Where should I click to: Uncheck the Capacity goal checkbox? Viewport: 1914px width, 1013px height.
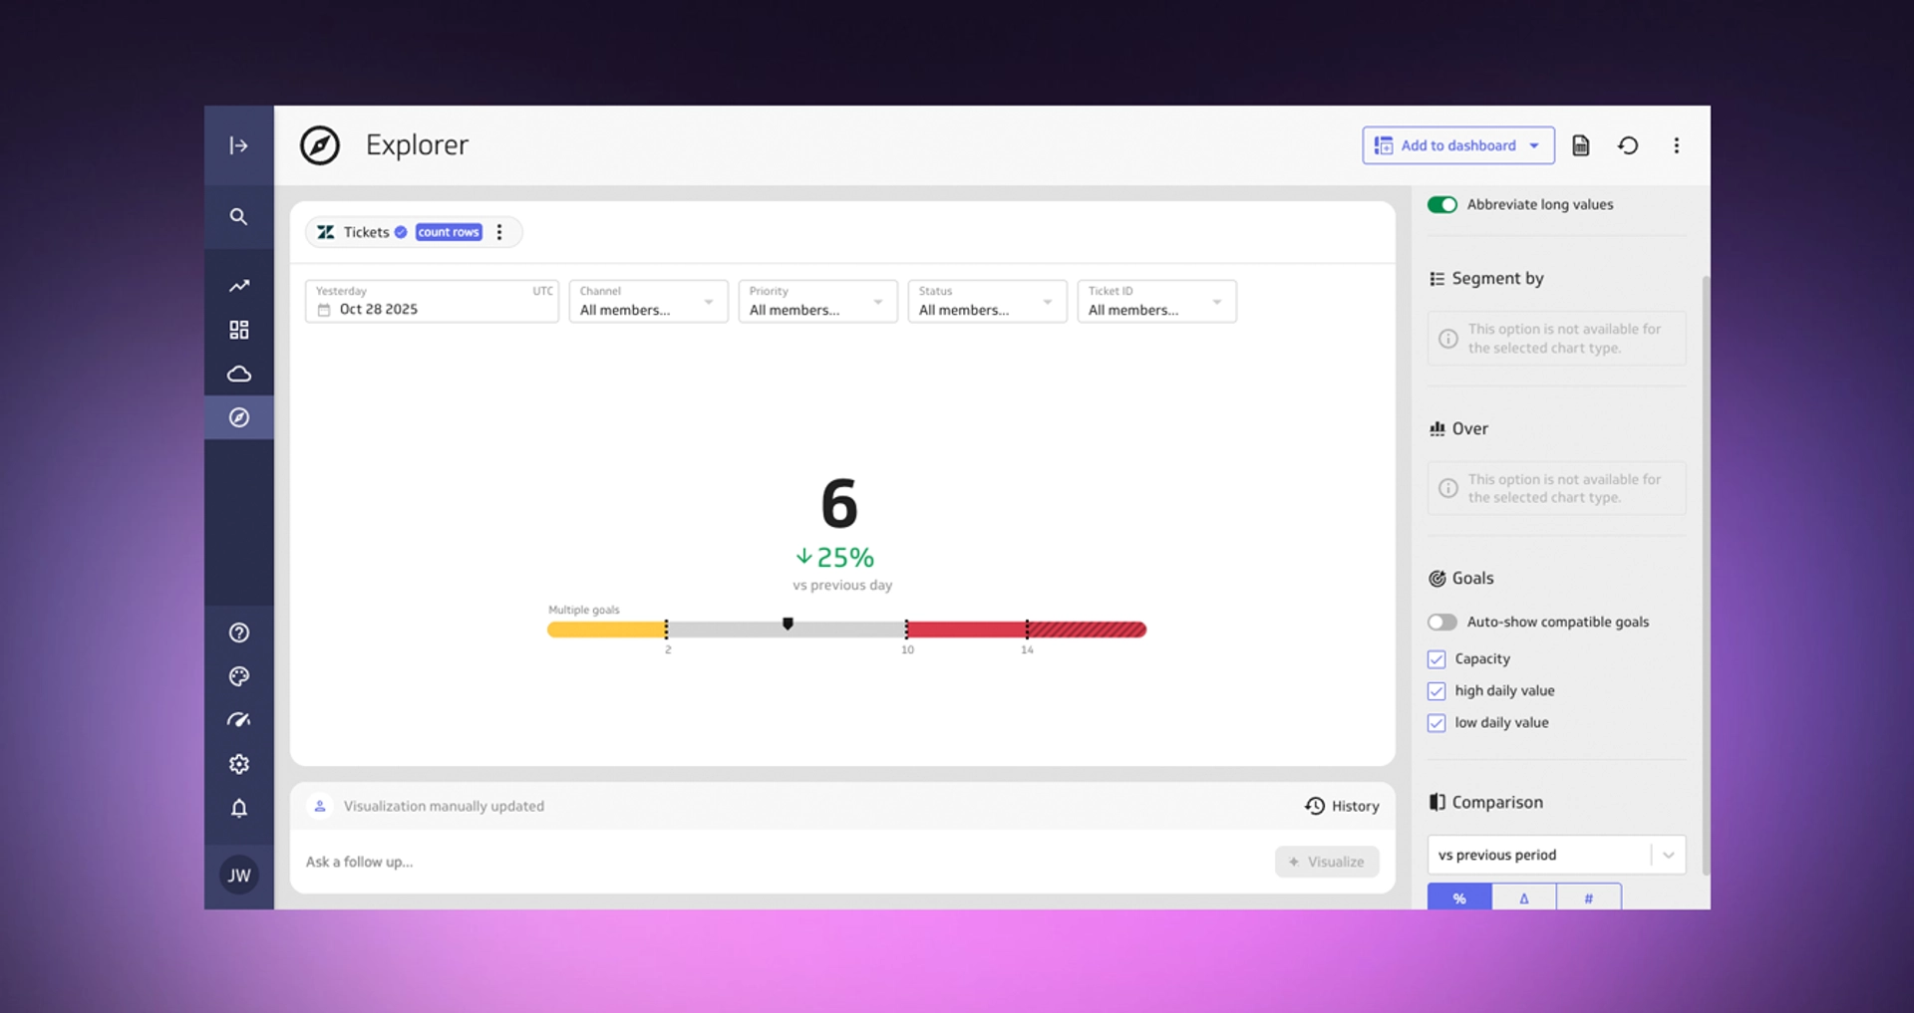pyautogui.click(x=1436, y=659)
